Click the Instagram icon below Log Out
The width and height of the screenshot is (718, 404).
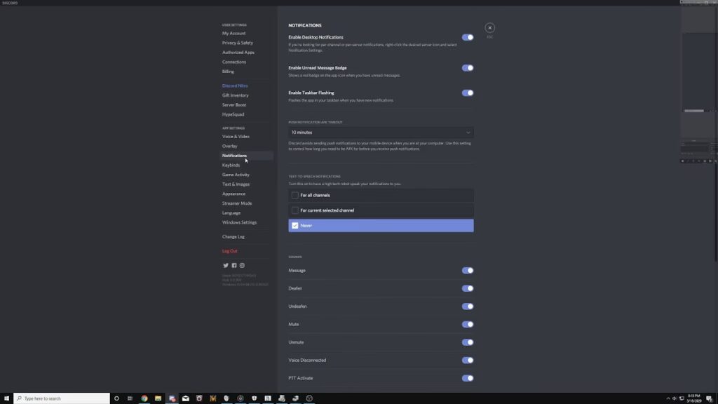tap(243, 265)
